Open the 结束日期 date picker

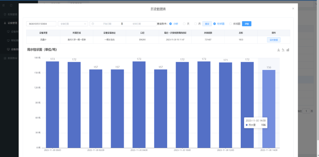coord(137,24)
